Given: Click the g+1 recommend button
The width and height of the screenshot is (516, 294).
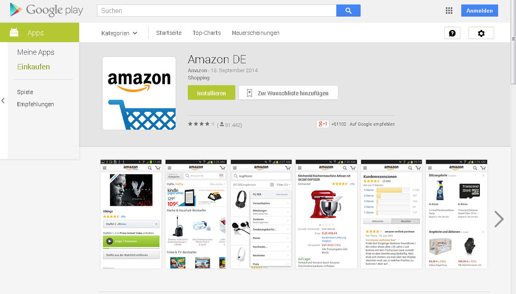Looking at the screenshot, I should [x=323, y=124].
